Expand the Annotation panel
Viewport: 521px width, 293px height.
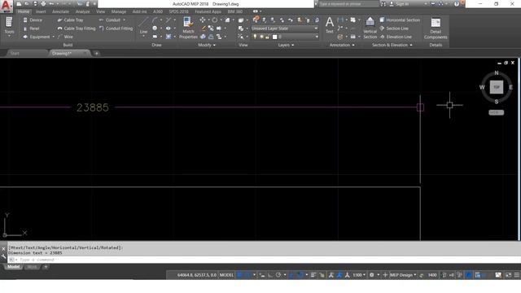click(x=342, y=45)
